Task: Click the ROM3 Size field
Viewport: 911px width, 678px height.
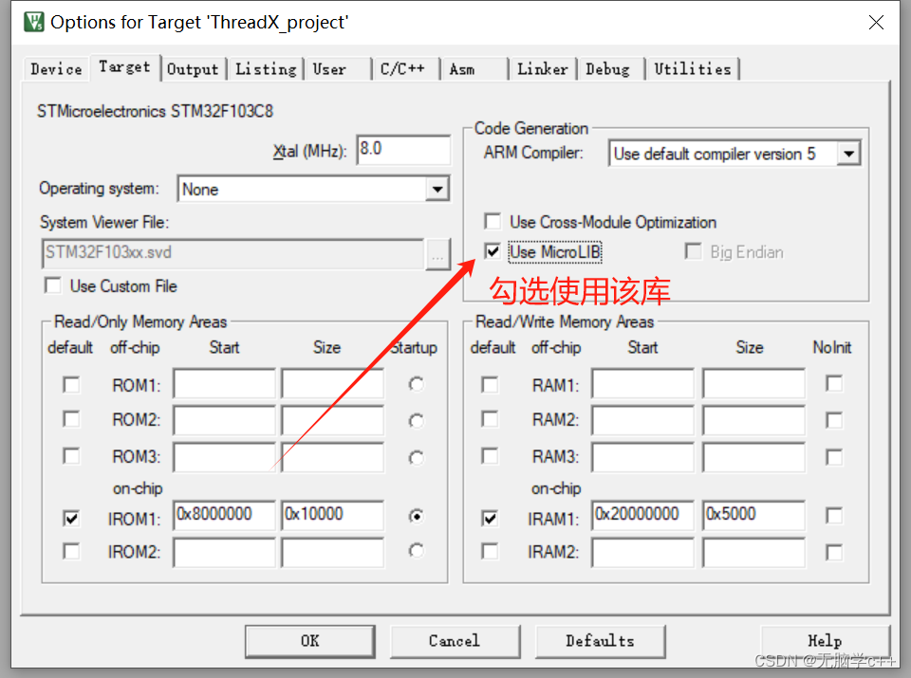Action: (333, 457)
